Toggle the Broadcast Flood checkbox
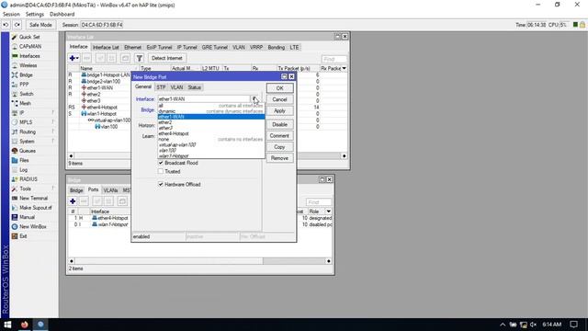This screenshot has height=331, width=588. (x=161, y=163)
